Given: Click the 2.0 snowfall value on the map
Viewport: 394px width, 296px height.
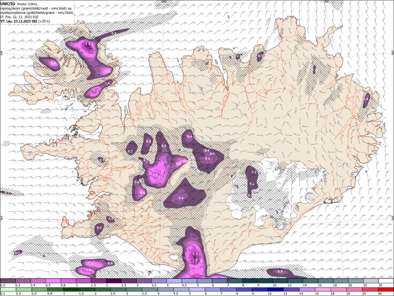Looking at the screenshot, I should [x=195, y=260].
